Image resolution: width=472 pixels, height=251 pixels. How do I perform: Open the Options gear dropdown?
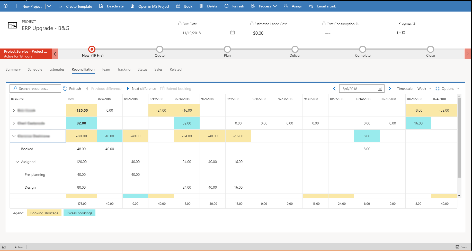[x=447, y=89]
